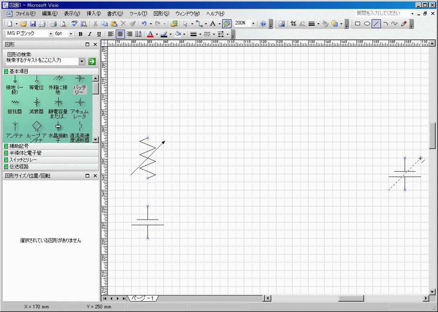Open the 挿入(I) menu
The width and height of the screenshot is (438, 312).
click(x=94, y=13)
